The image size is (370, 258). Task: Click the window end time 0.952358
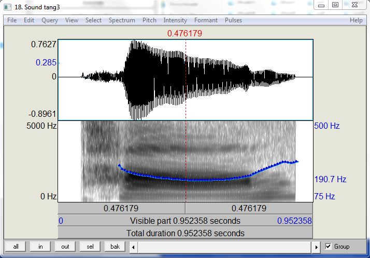pyautogui.click(x=294, y=221)
